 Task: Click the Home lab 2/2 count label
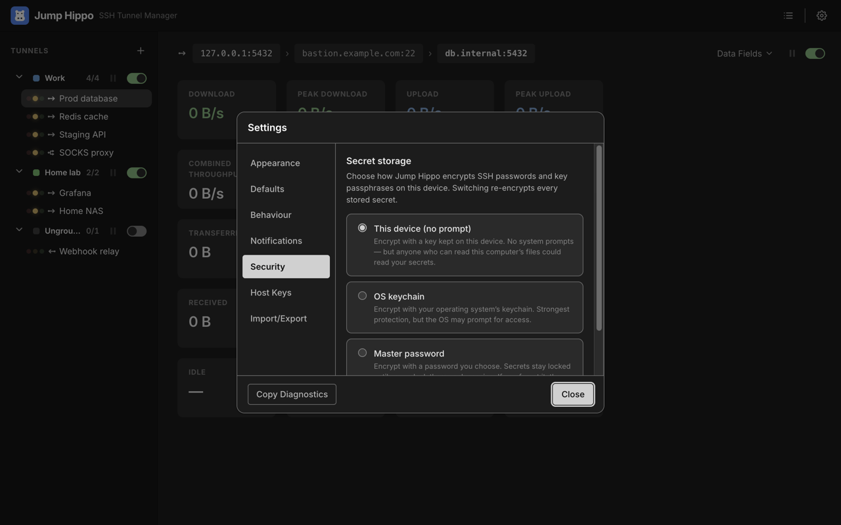point(93,173)
